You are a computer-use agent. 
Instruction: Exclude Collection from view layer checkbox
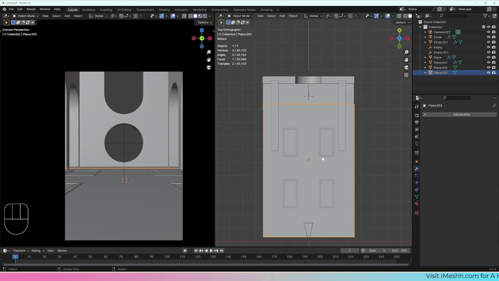click(484, 27)
